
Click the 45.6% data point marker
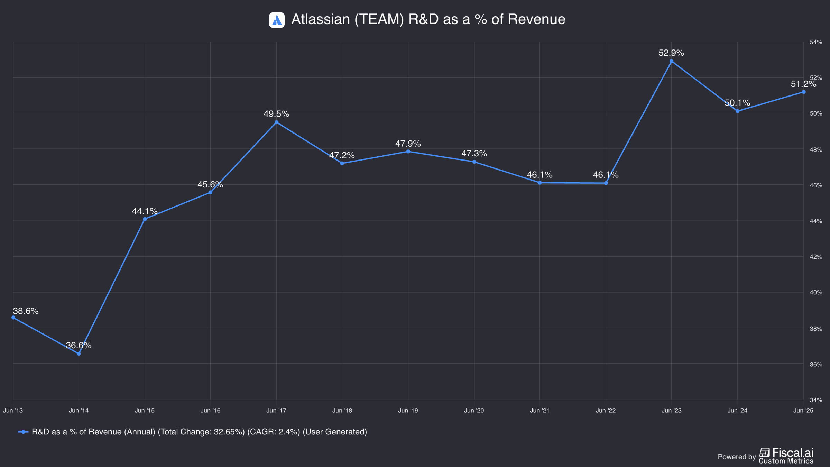(x=210, y=192)
